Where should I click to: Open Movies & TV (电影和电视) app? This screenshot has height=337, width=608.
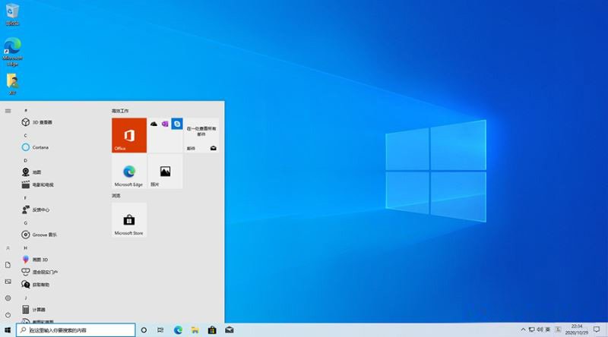click(x=37, y=184)
